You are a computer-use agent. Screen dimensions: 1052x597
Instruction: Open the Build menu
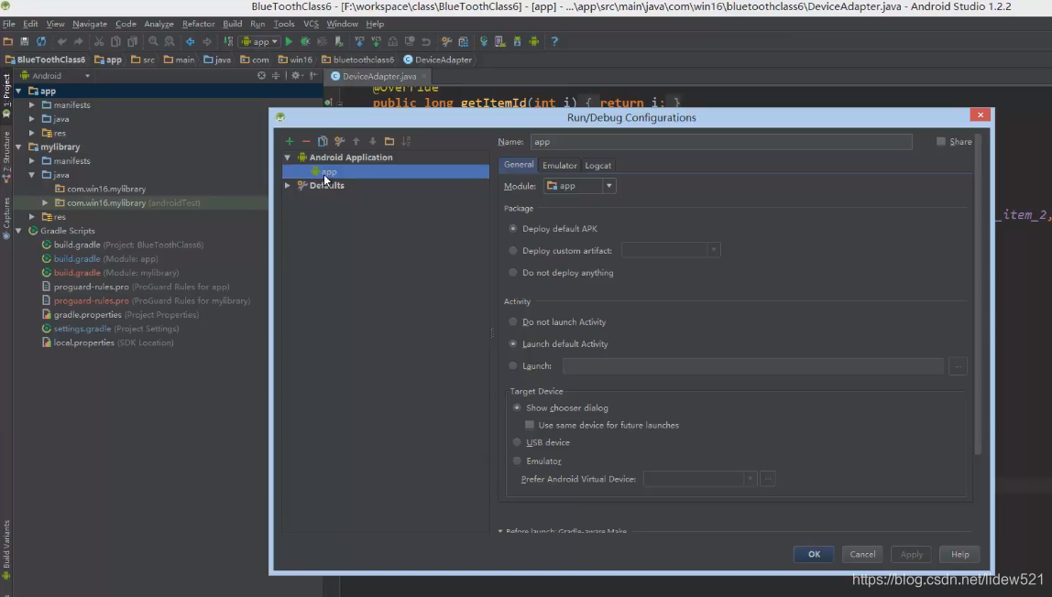232,24
